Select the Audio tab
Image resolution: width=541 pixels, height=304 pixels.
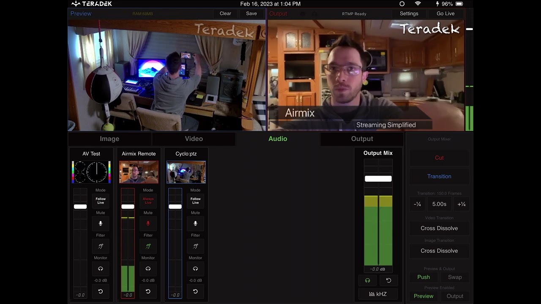278,139
